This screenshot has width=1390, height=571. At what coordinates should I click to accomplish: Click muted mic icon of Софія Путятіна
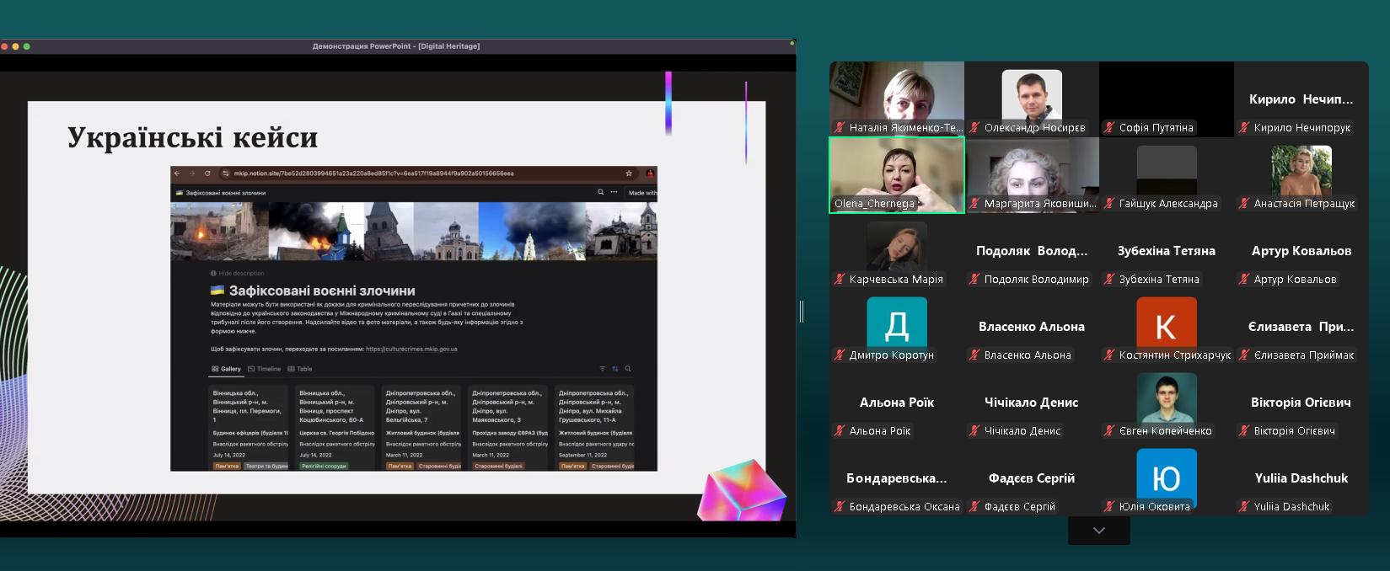(x=1109, y=128)
